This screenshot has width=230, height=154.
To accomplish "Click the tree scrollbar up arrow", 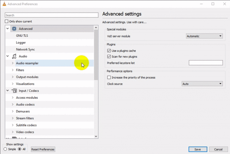I will (96, 27).
